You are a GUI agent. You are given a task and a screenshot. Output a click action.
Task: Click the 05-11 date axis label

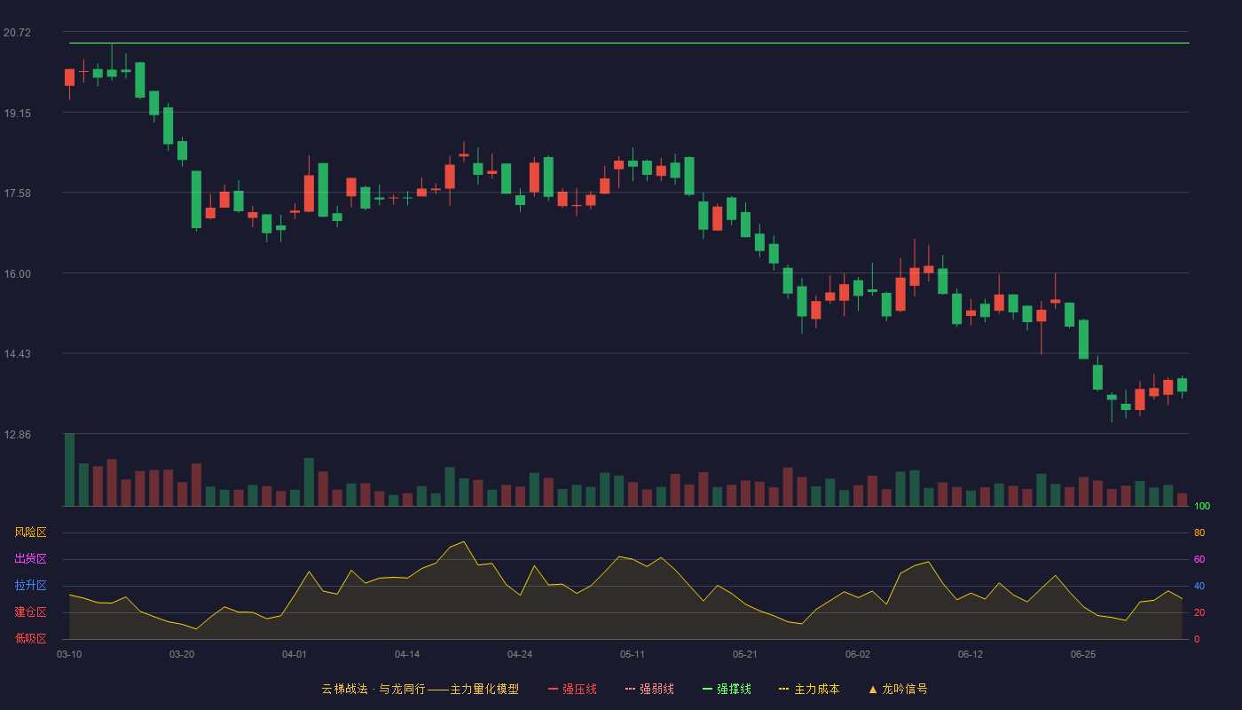633,654
